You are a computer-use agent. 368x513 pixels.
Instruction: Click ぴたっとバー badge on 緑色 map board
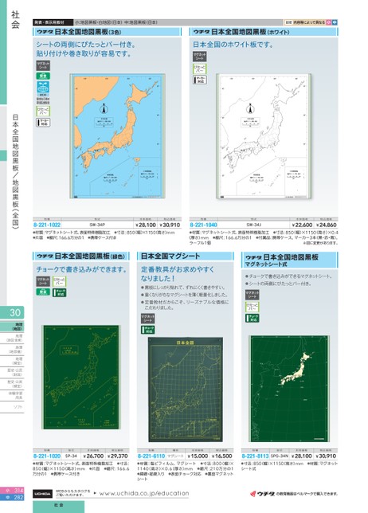tap(59, 281)
